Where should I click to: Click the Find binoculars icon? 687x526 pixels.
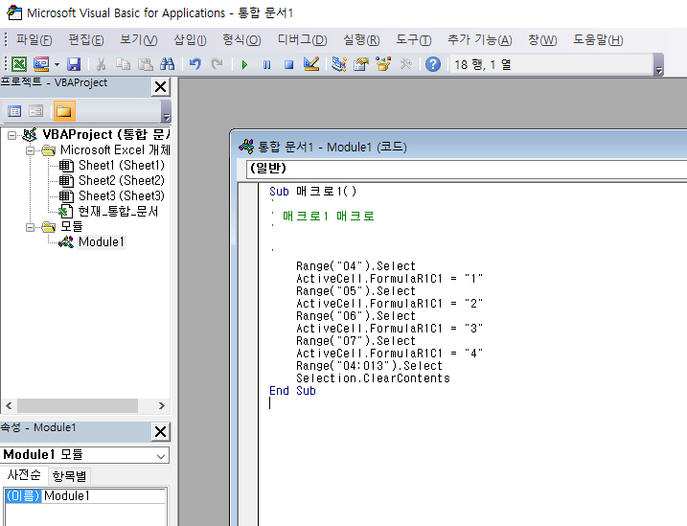pyautogui.click(x=167, y=64)
